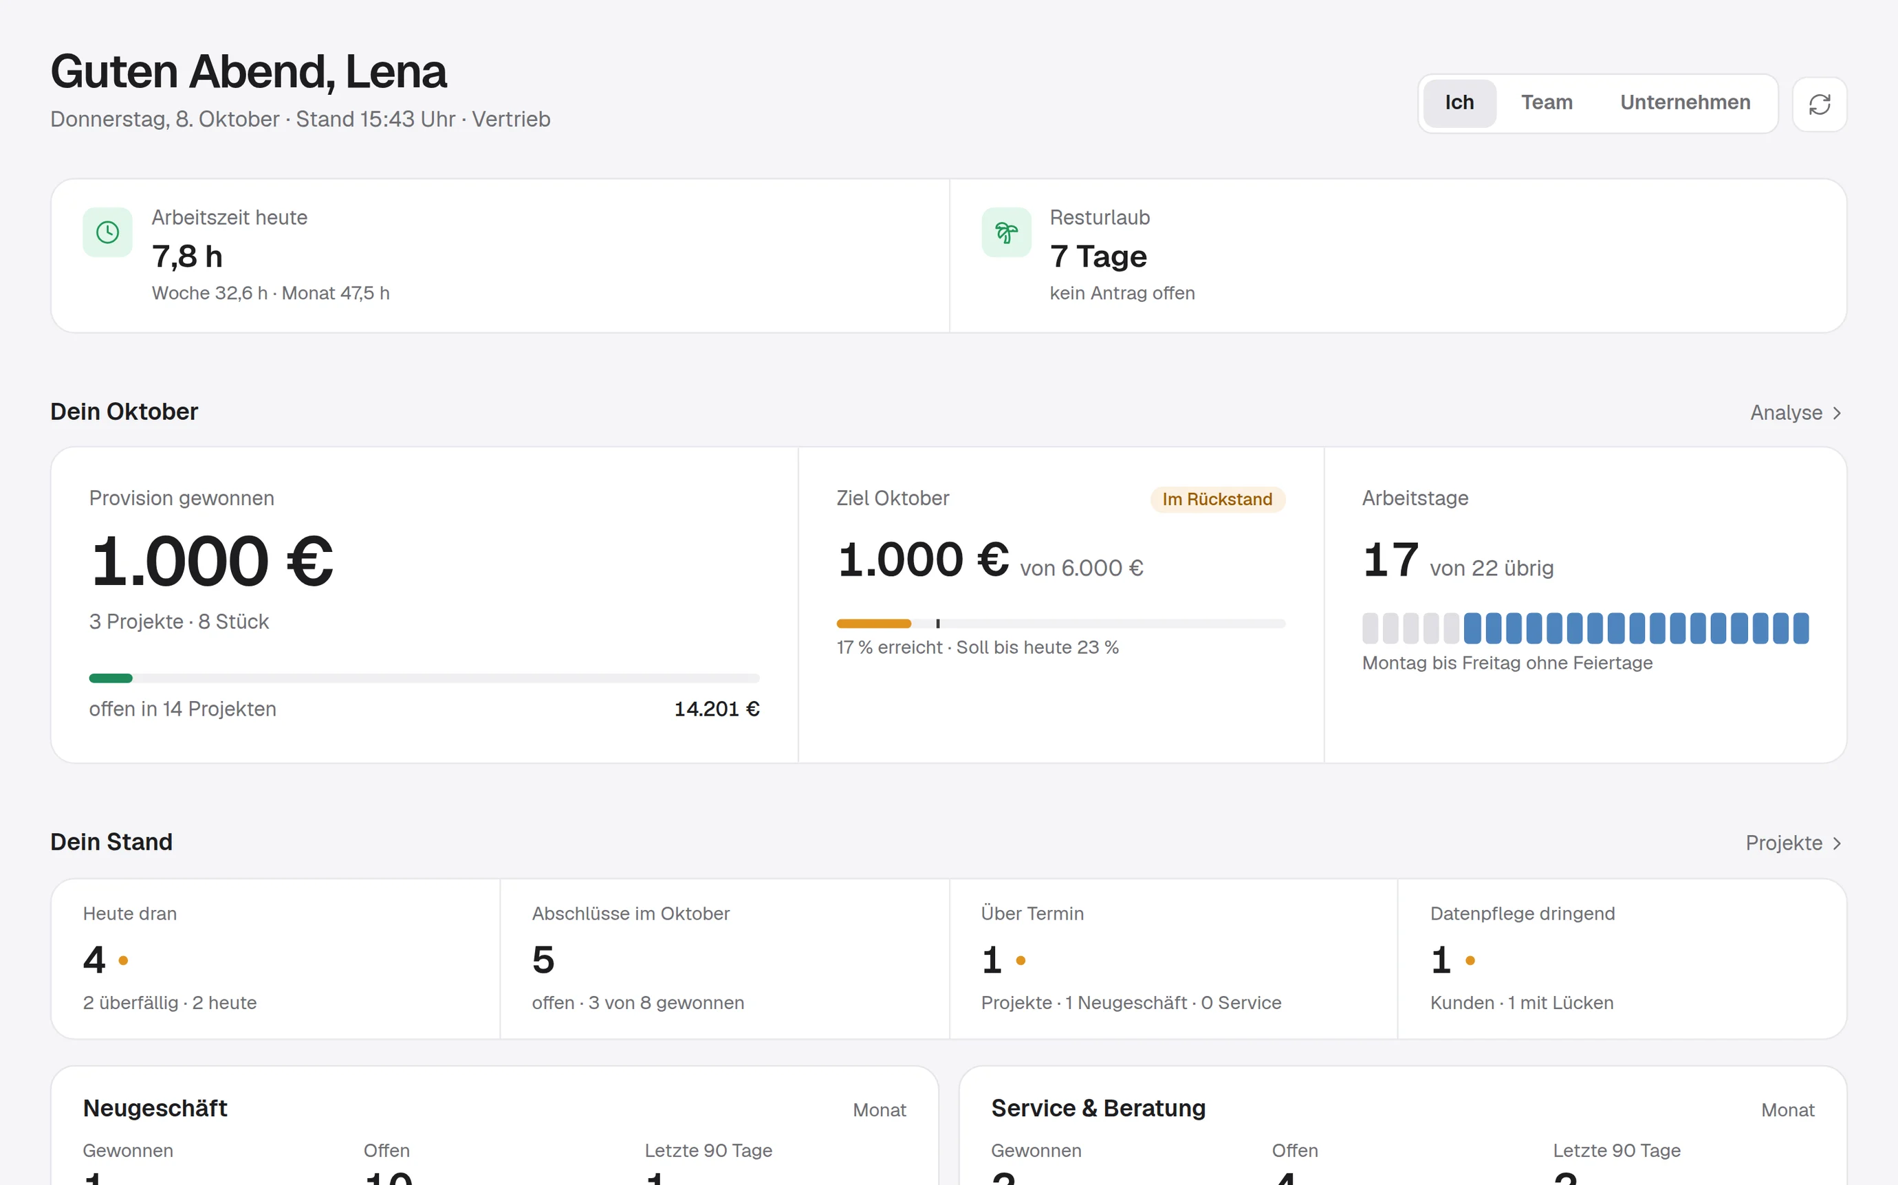Open the Analyse link for Dein Oktober
1898x1185 pixels.
[x=1796, y=413]
